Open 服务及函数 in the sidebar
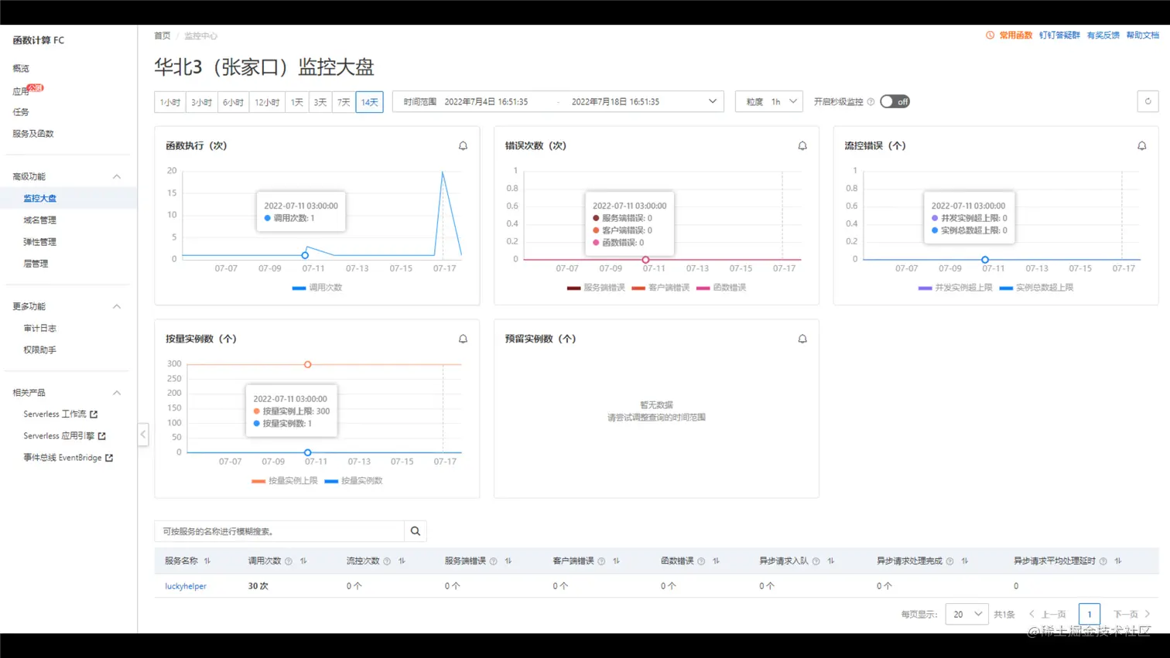This screenshot has width=1170, height=658. tap(33, 134)
